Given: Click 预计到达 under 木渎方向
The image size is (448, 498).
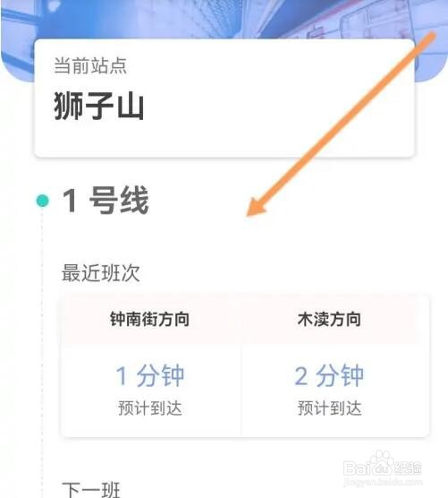Looking at the screenshot, I should (x=329, y=408).
